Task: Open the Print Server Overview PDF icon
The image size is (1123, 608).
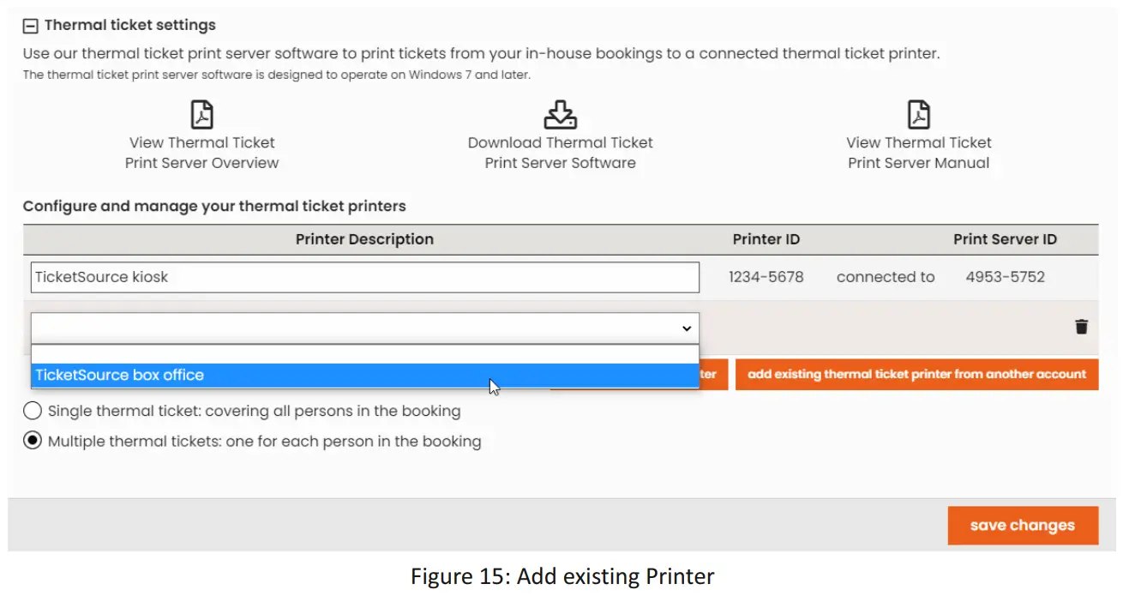Action: (x=201, y=114)
